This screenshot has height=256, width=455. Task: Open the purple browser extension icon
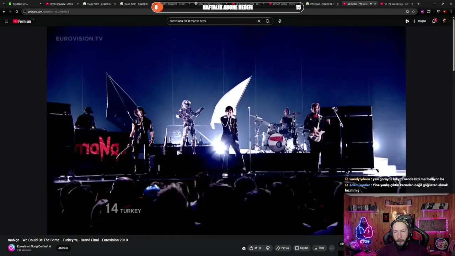coord(422,11)
